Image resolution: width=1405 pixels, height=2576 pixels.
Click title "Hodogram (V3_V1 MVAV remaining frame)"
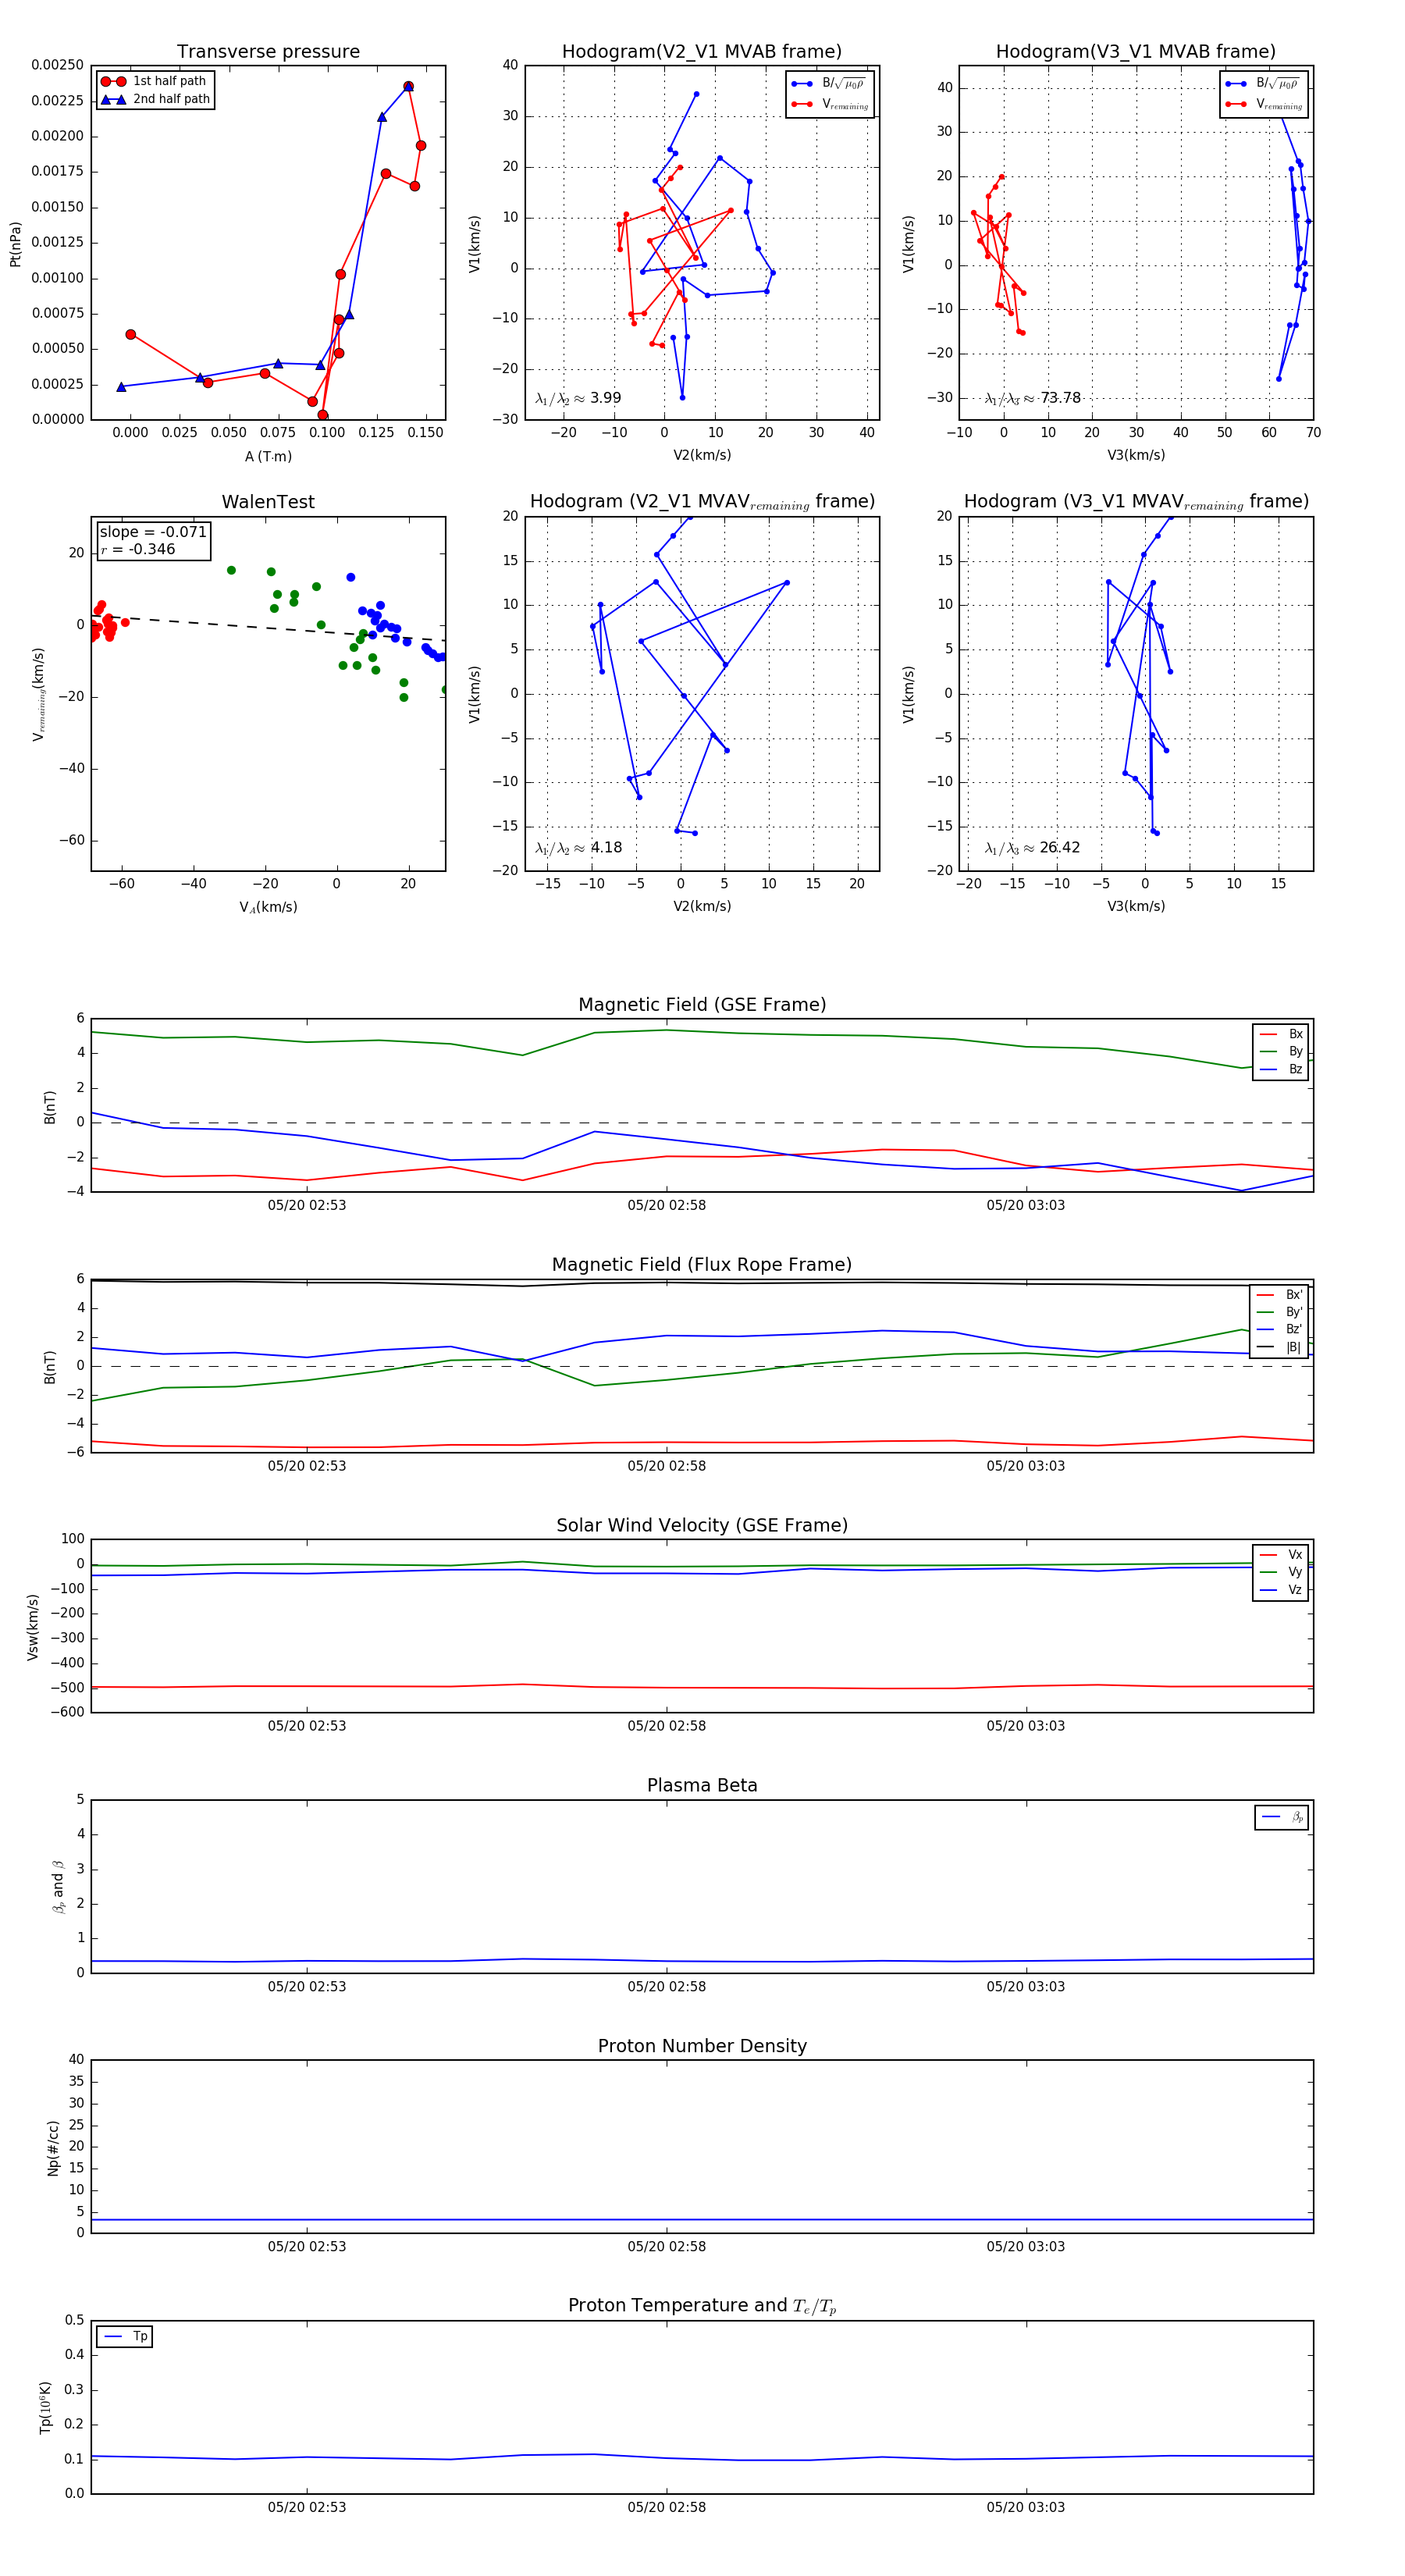[1136, 502]
